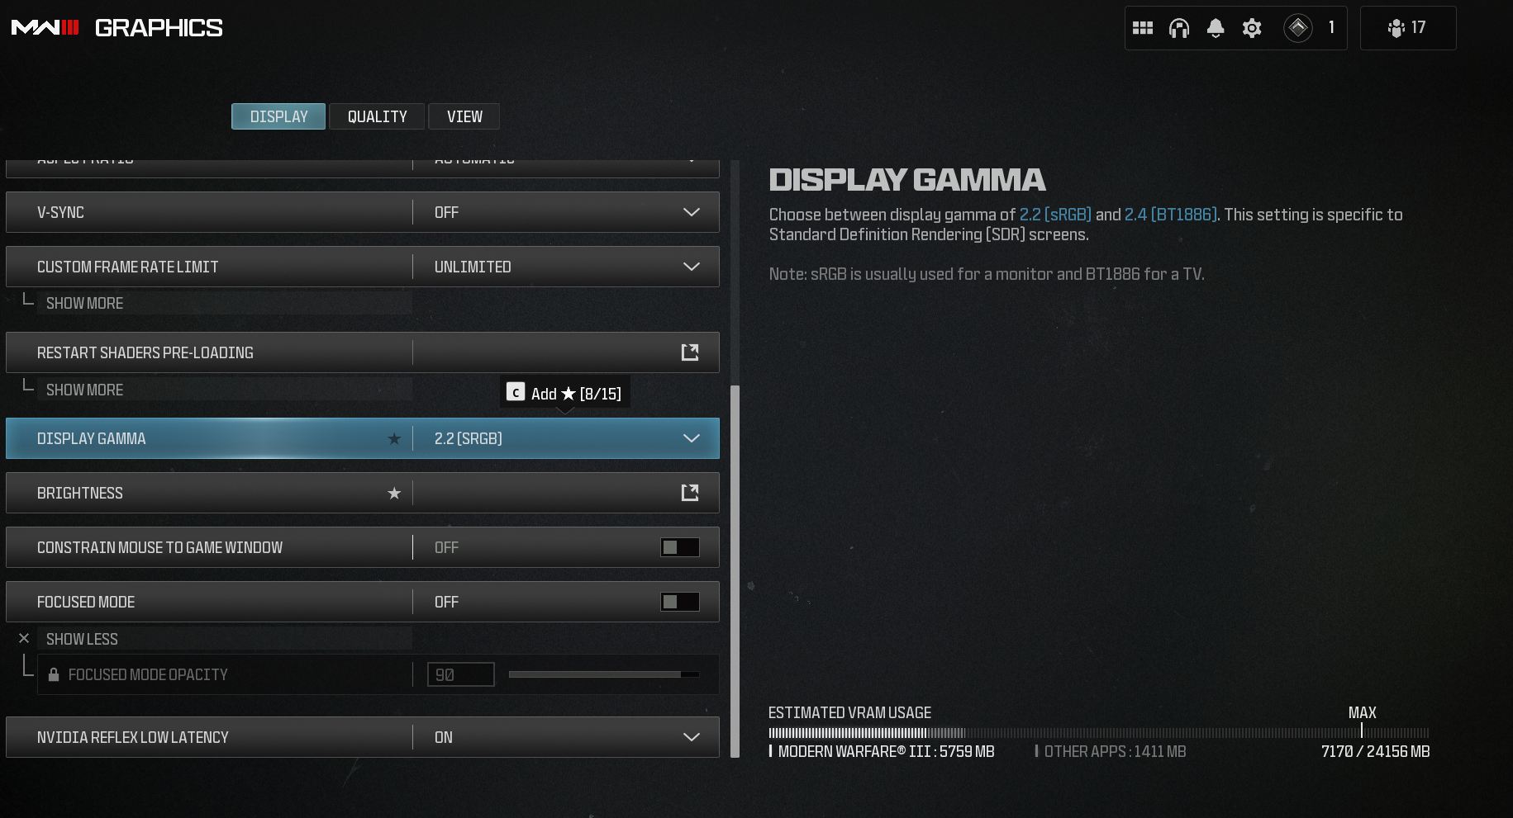Click the Focused Mode Opacity slider

coord(604,674)
